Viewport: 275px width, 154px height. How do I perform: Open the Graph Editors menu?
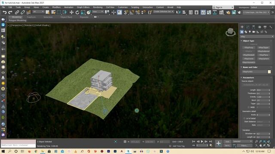point(83,7)
